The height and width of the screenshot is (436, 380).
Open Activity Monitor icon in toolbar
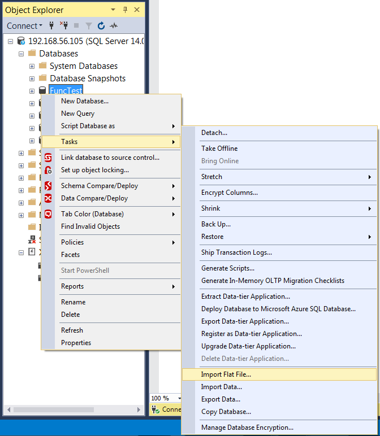[x=114, y=25]
